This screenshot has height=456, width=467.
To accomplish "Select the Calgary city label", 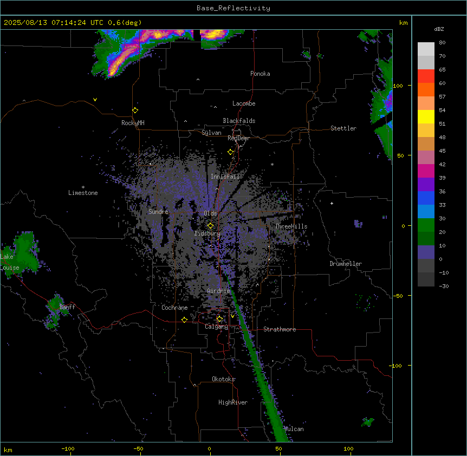I will pos(217,327).
